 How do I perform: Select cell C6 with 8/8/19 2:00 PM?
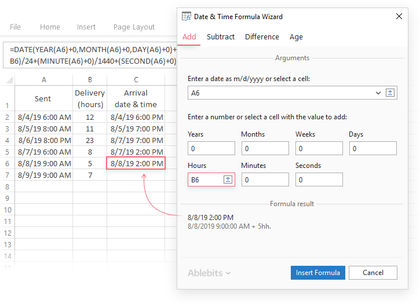pyautogui.click(x=136, y=163)
